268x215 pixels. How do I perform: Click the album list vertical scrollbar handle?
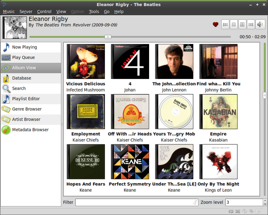pos(264,96)
